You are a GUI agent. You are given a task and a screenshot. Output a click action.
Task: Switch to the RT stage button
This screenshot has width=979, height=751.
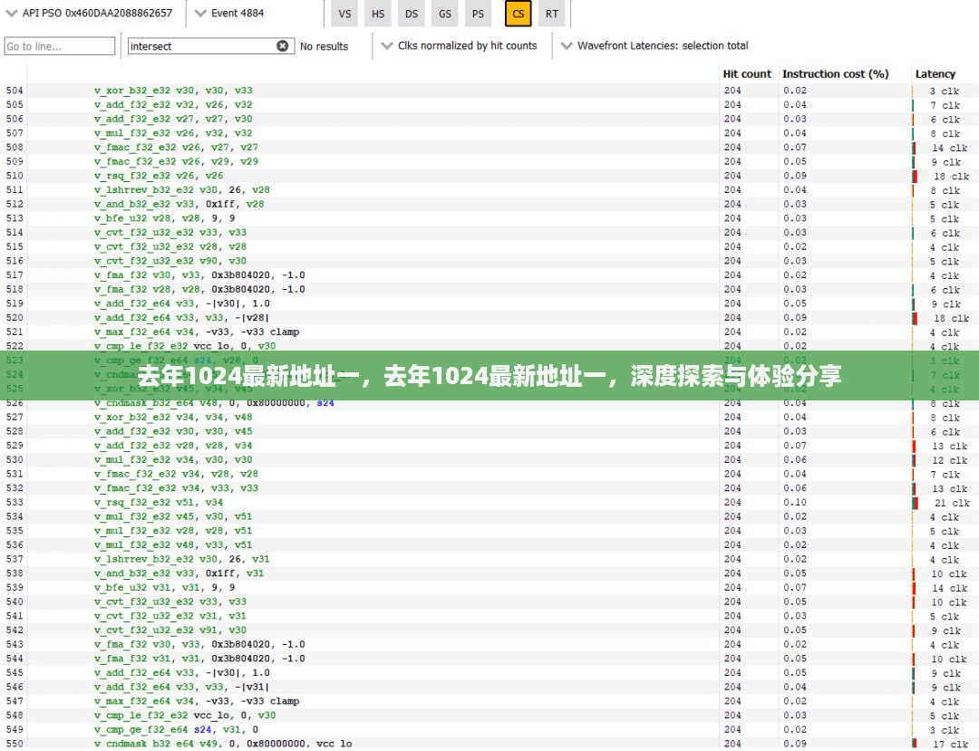tap(551, 14)
